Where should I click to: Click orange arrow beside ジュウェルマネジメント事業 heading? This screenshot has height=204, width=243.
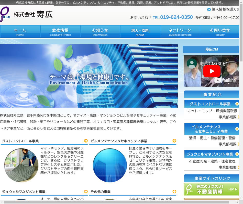(86, 192)
